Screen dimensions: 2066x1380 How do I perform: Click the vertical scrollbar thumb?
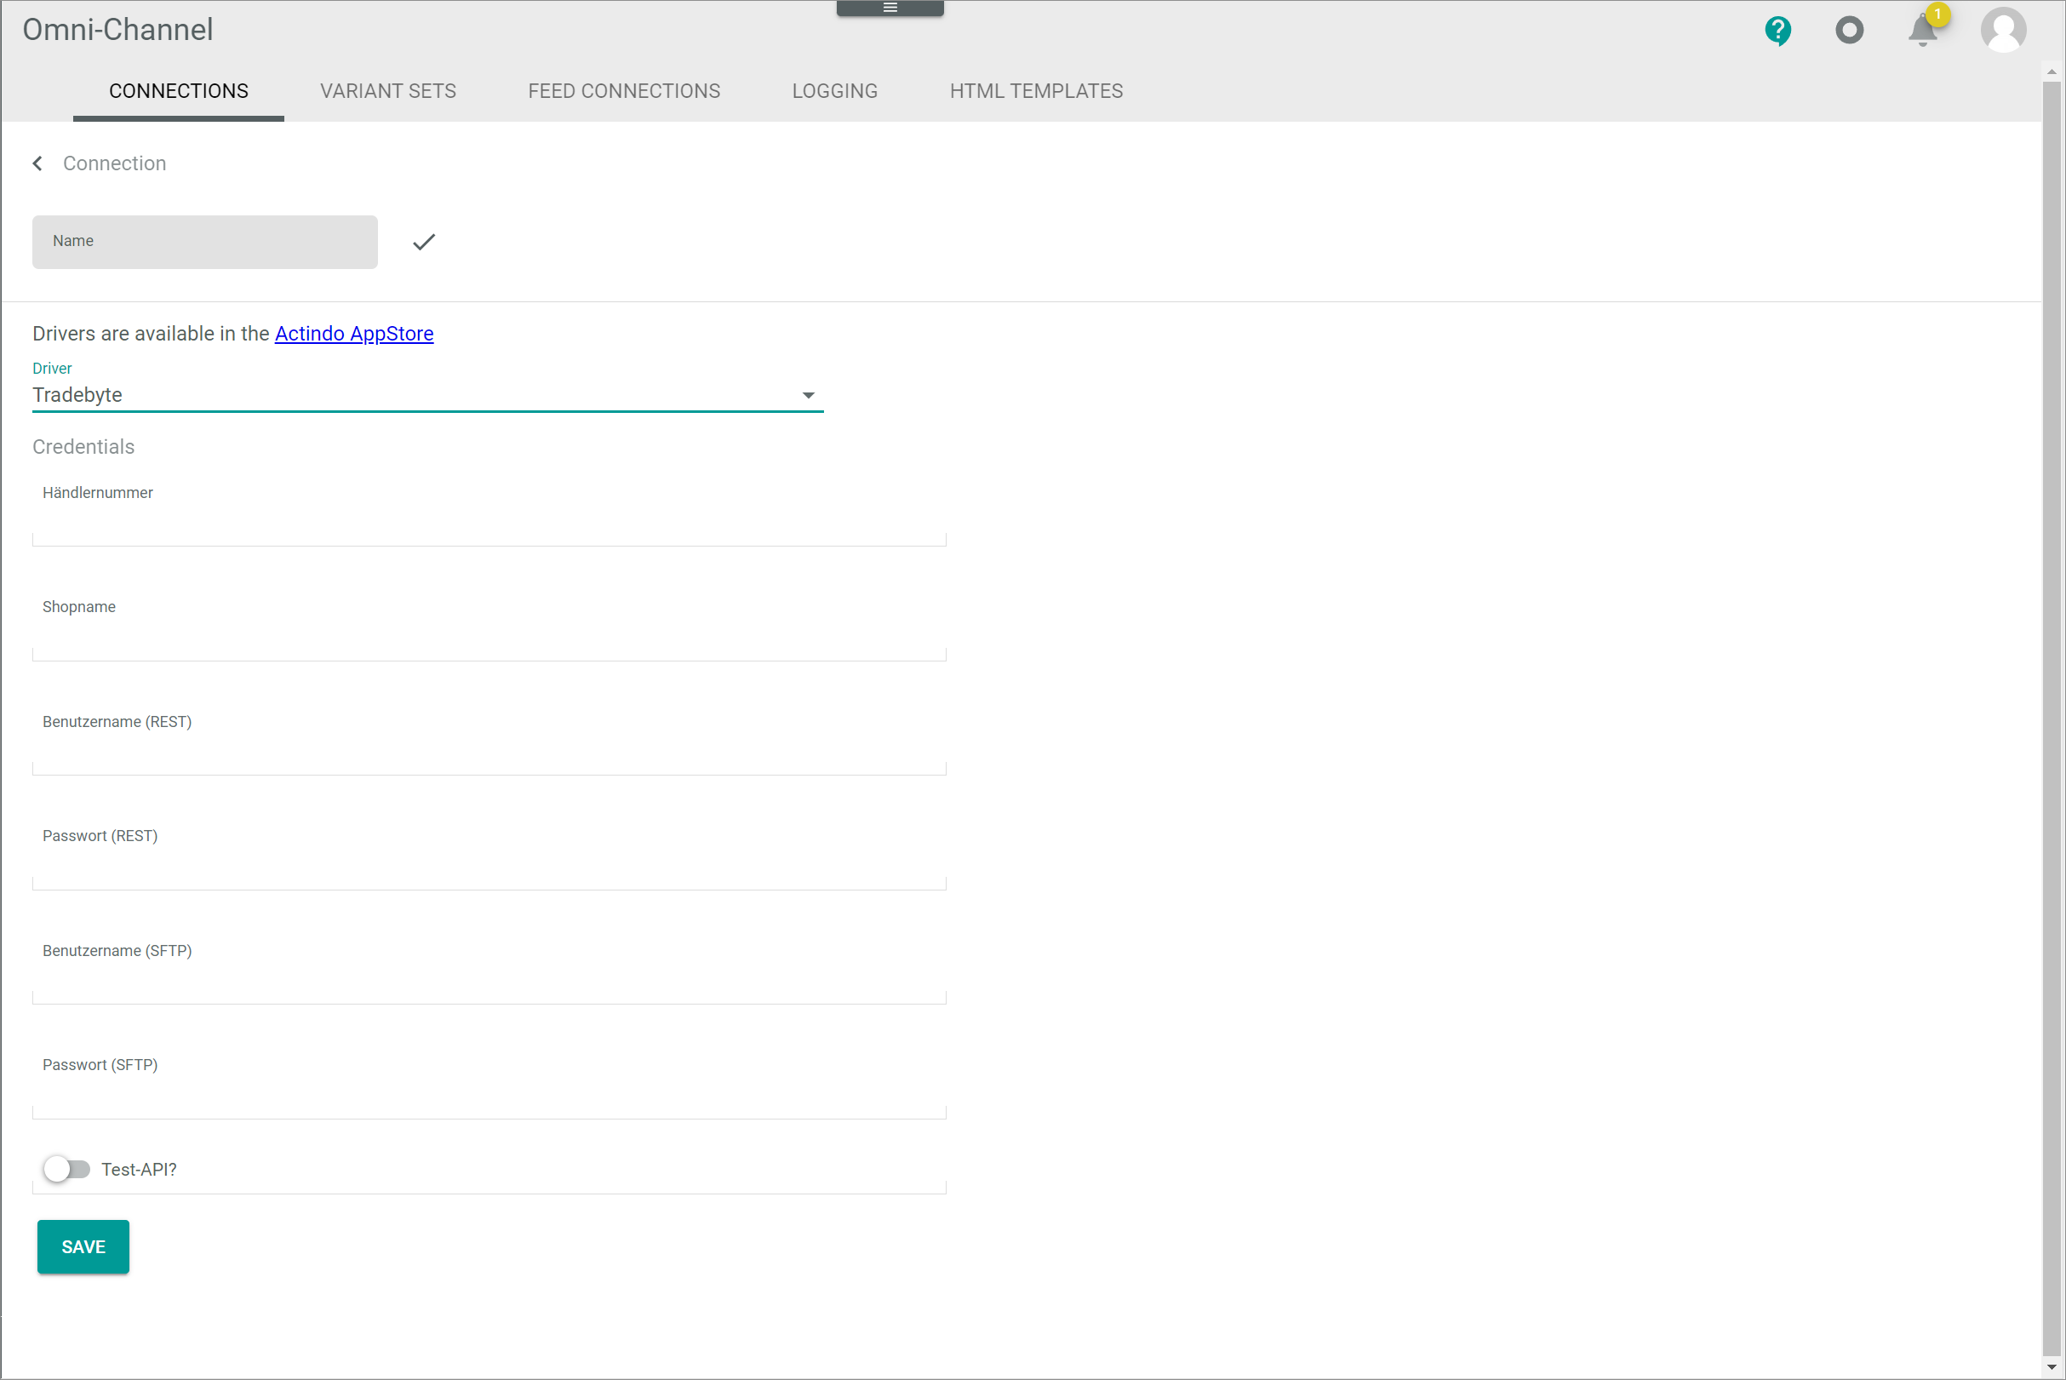tap(2052, 719)
